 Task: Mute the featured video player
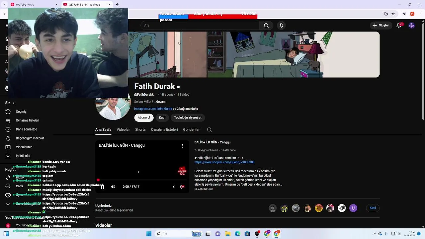click(x=113, y=187)
